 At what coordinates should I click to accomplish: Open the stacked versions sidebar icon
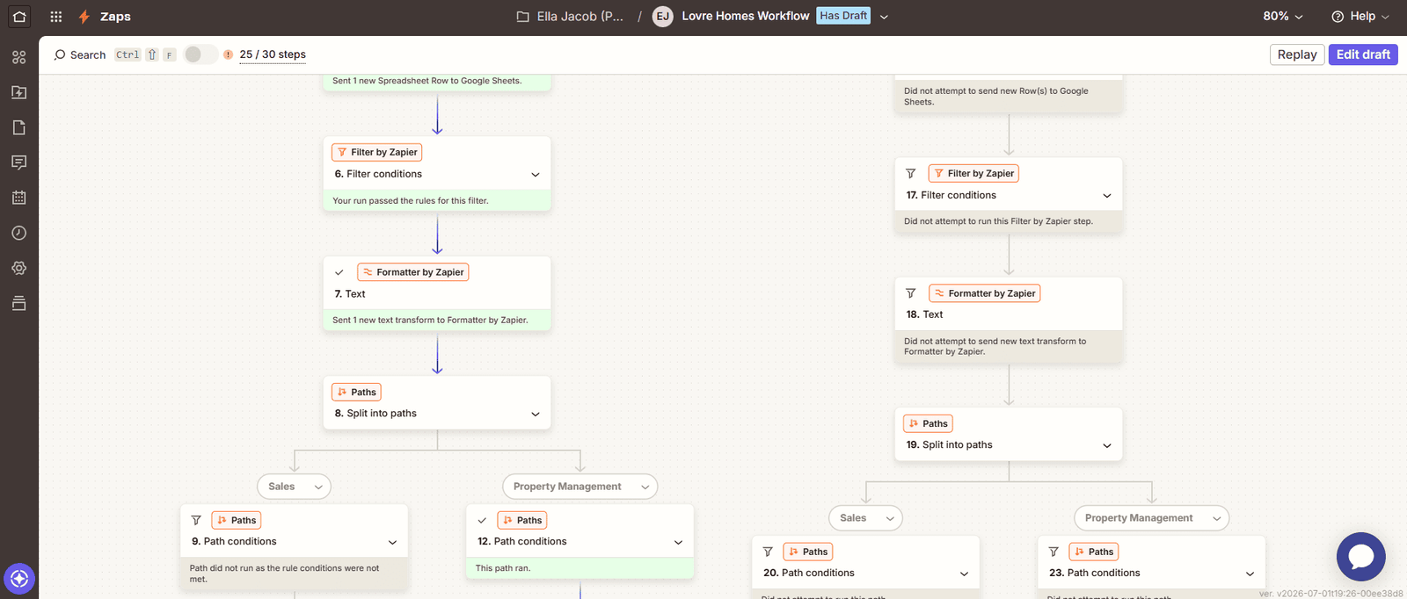19,303
